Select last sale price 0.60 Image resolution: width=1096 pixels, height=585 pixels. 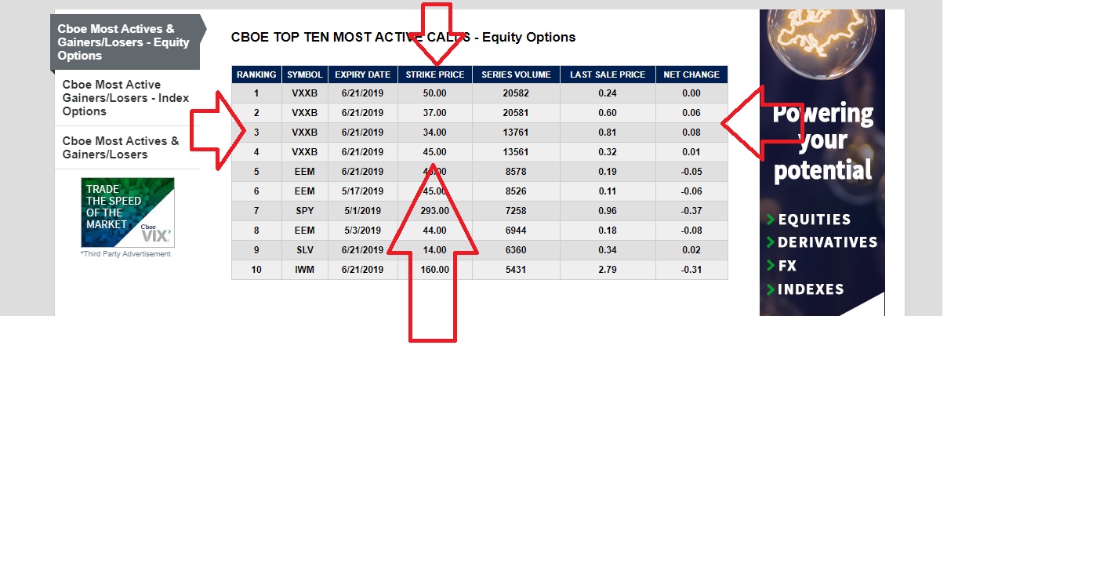[x=608, y=113]
